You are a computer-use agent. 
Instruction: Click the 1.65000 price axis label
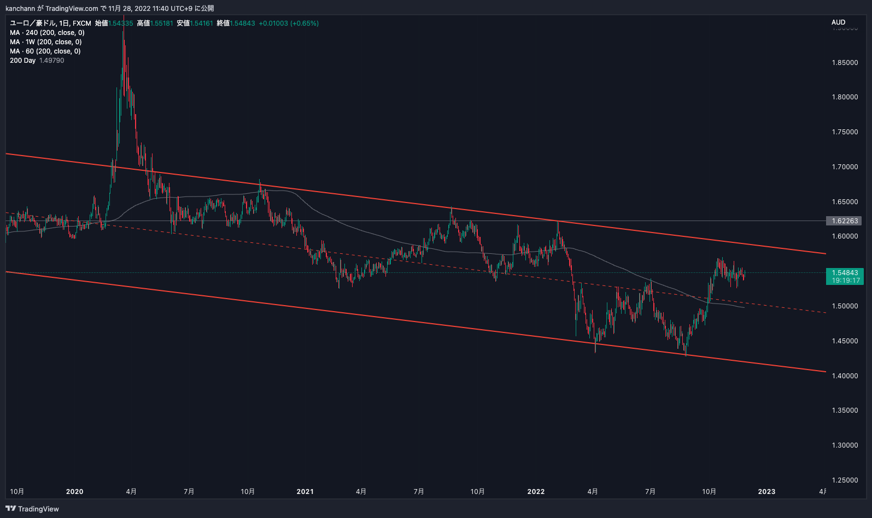(845, 202)
